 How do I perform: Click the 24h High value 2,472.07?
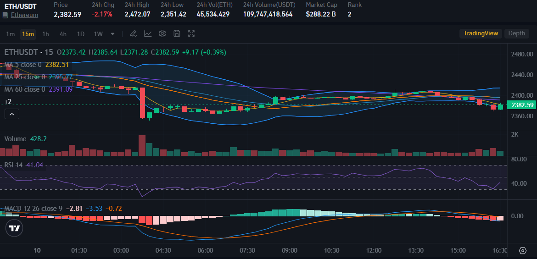[137, 14]
